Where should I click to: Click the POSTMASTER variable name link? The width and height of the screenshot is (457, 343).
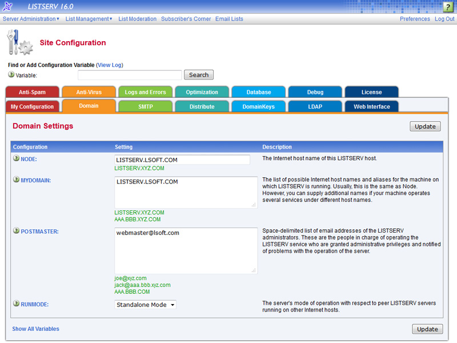coord(39,232)
